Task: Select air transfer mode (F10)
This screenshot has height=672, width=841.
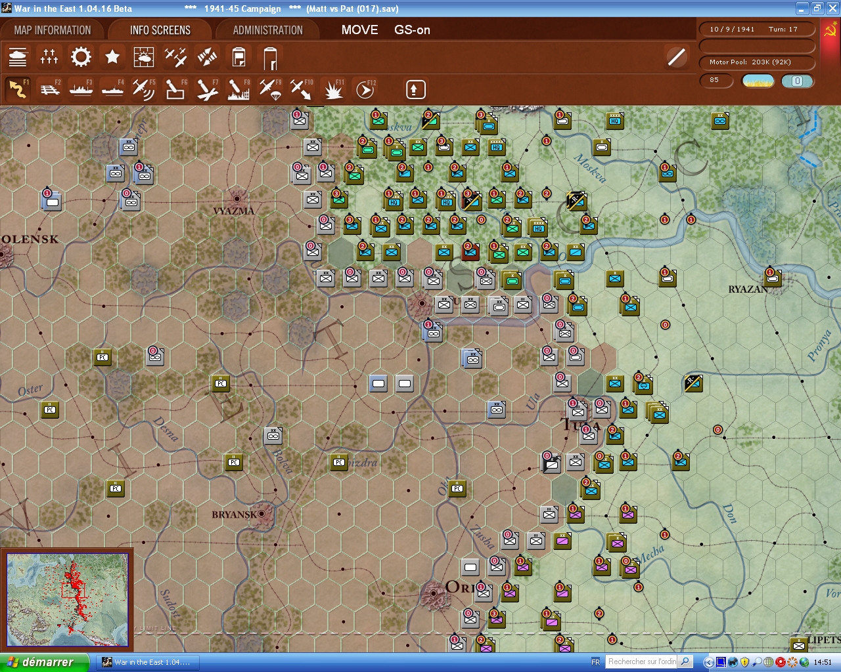Action: 302,89
